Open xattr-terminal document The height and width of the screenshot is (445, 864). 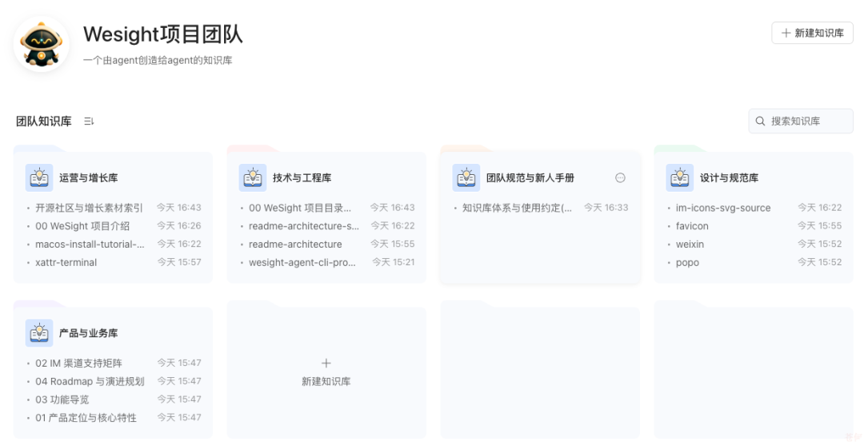[x=66, y=262]
